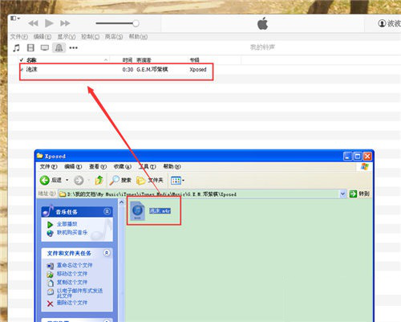Viewport: 401px width, 322px height.
Task: Click the 0:30 duration cell
Action: point(128,70)
